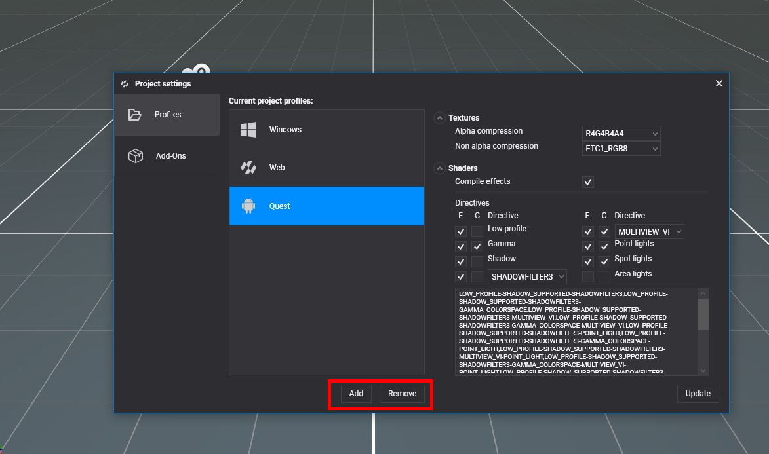The width and height of the screenshot is (769, 454).
Task: Collapse the Textures section
Action: pyautogui.click(x=439, y=118)
